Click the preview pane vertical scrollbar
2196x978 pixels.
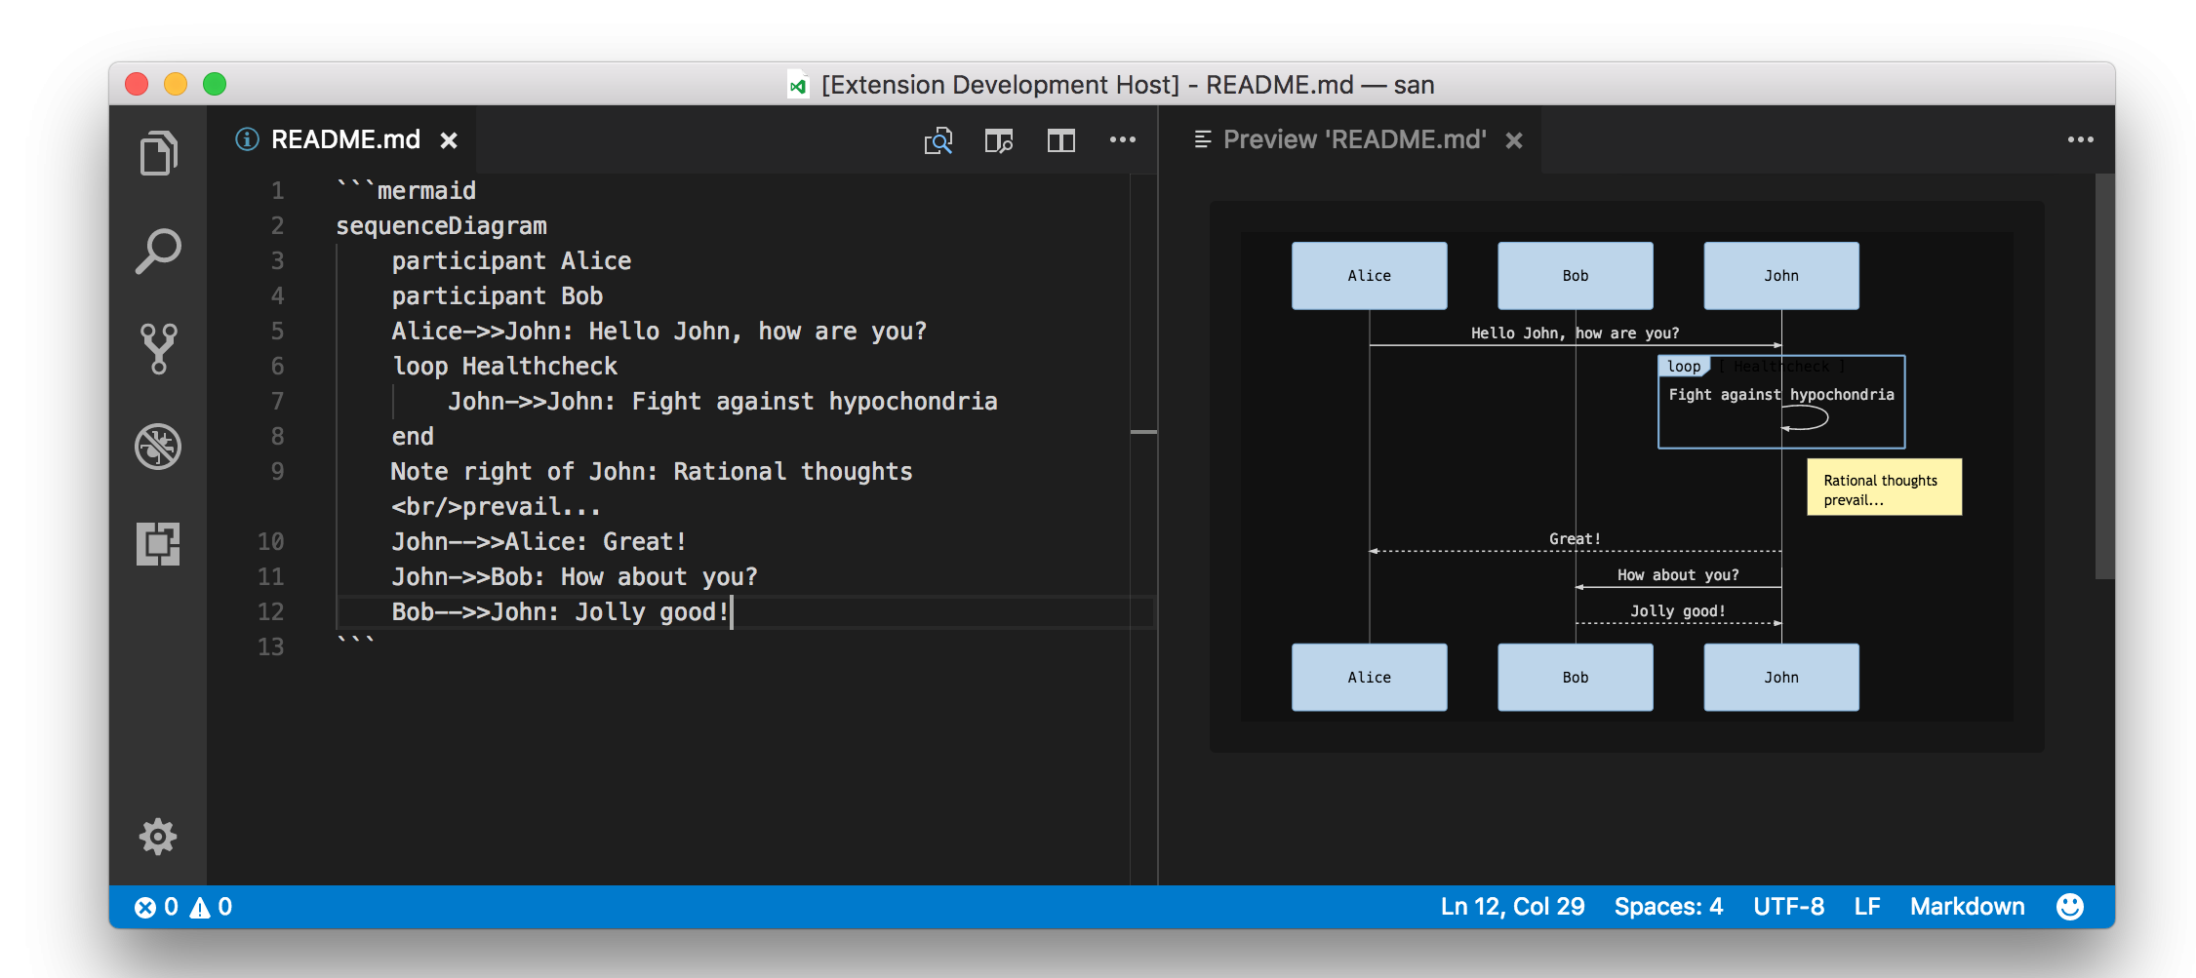point(2104,376)
